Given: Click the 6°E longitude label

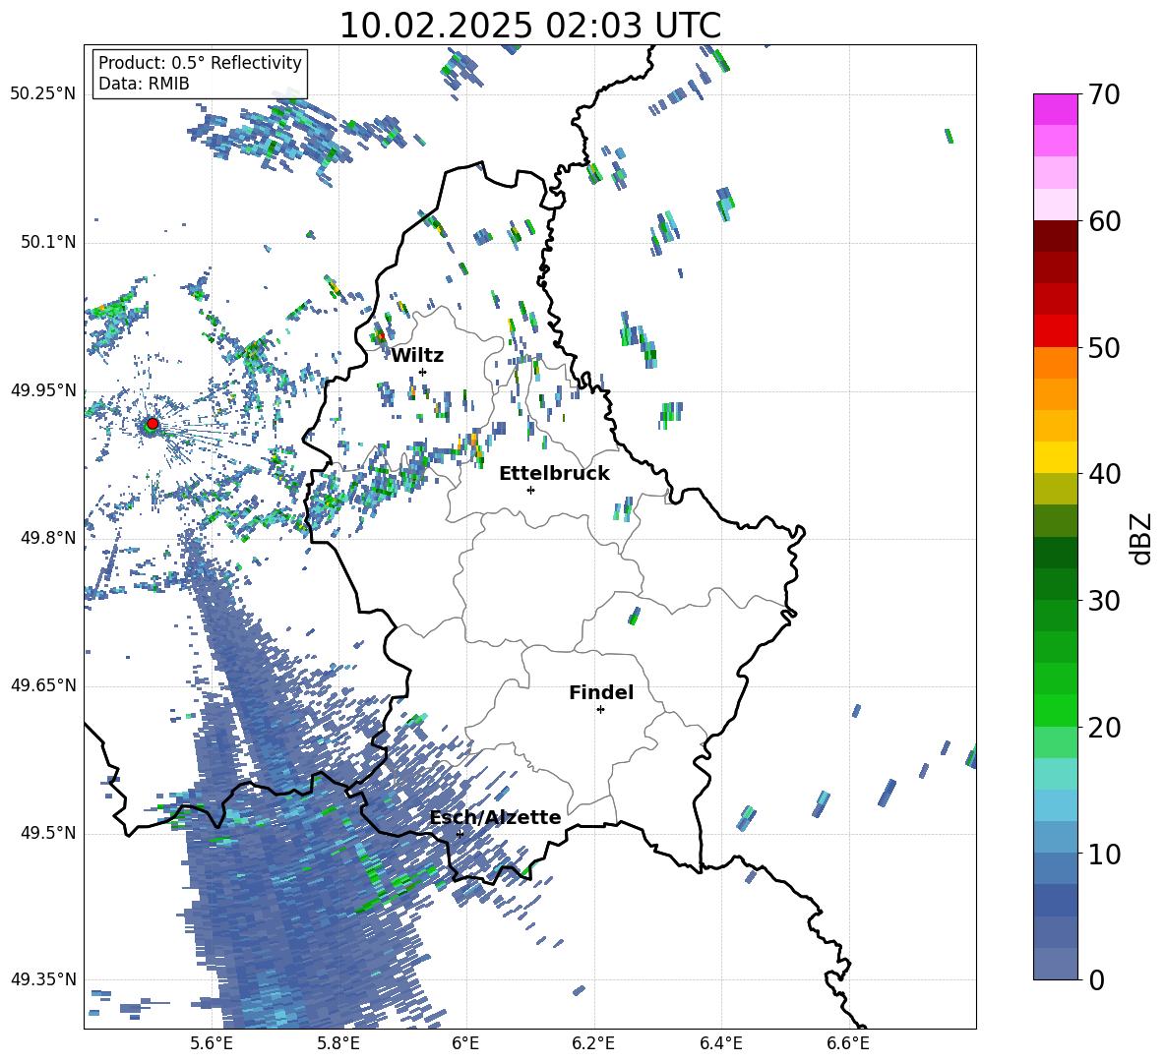Looking at the screenshot, I should [465, 1043].
